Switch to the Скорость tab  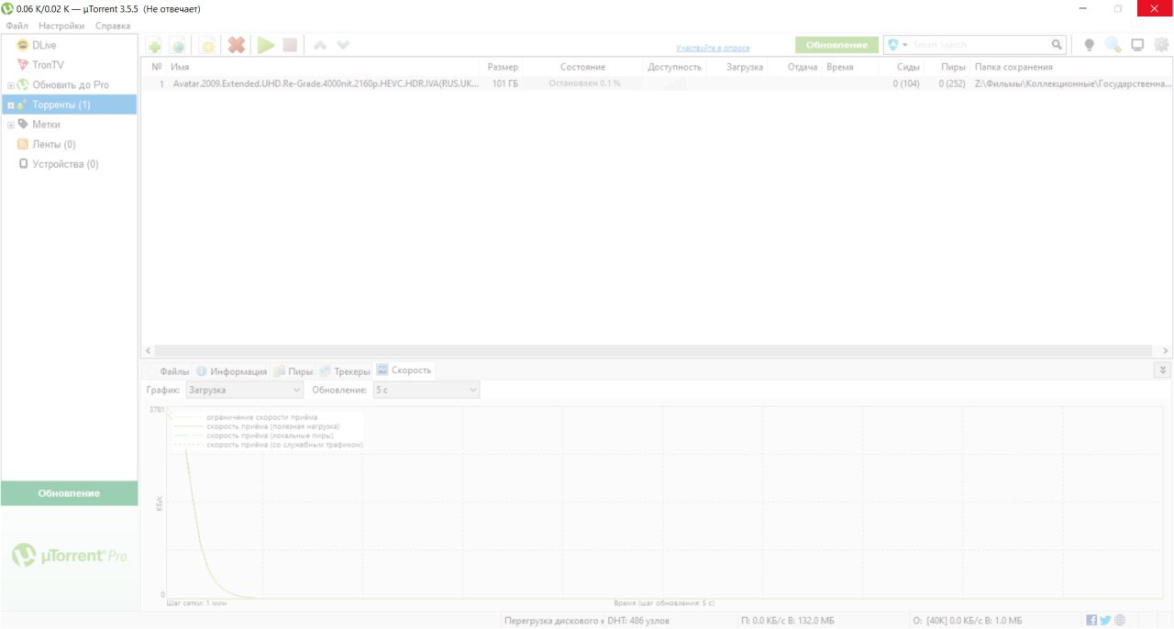coord(404,370)
